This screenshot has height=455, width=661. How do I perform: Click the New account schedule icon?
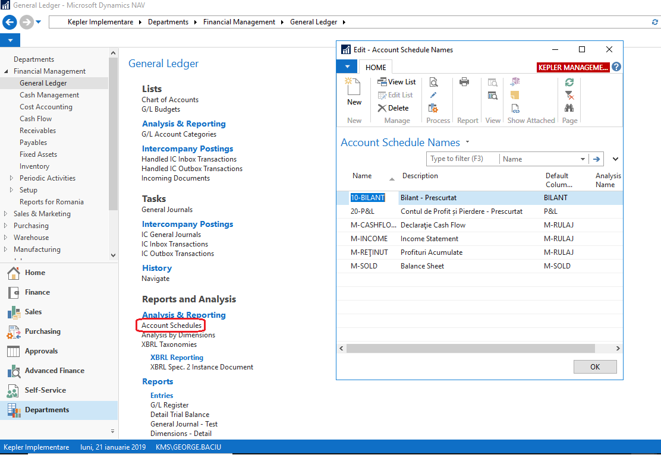click(354, 92)
